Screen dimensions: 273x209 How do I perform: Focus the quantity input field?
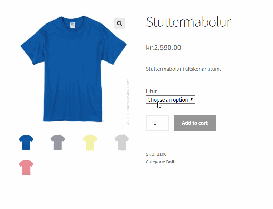(157, 123)
